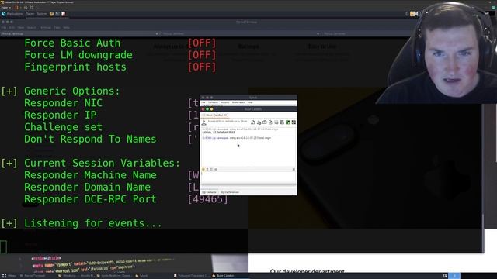Open the terminal's View menu

(21, 28)
